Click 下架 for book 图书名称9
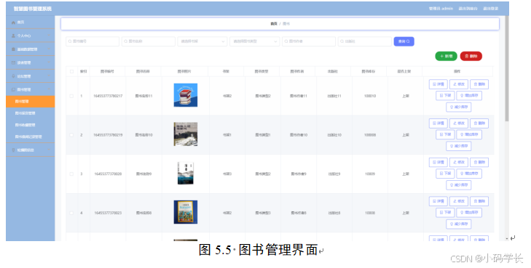The height and width of the screenshot is (268, 531). click(x=445, y=174)
